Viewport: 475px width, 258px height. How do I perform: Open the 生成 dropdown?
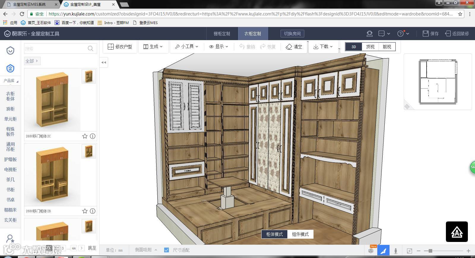coord(153,47)
